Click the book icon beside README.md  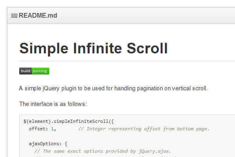click(14, 16)
